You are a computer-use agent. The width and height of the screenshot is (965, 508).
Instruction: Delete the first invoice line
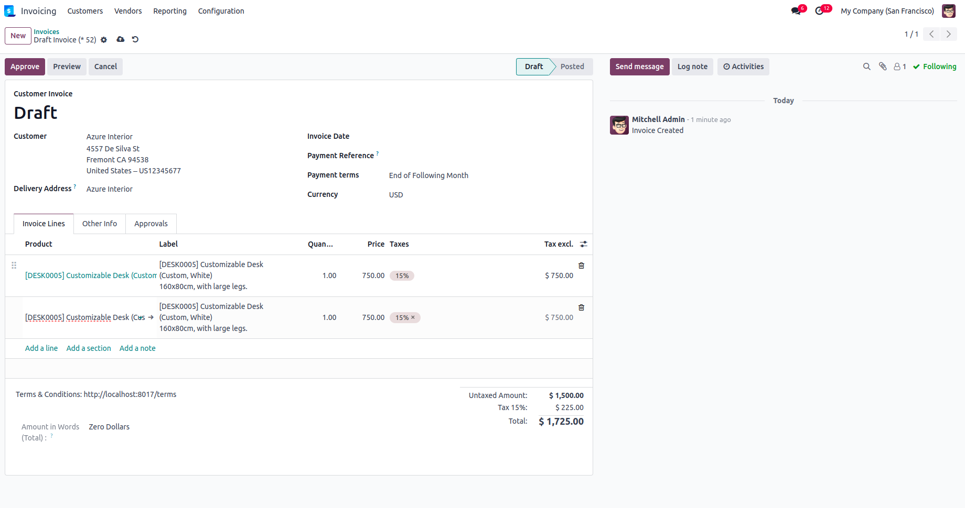click(581, 266)
